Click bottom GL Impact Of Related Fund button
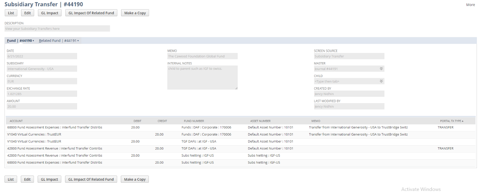 [x=91, y=179]
